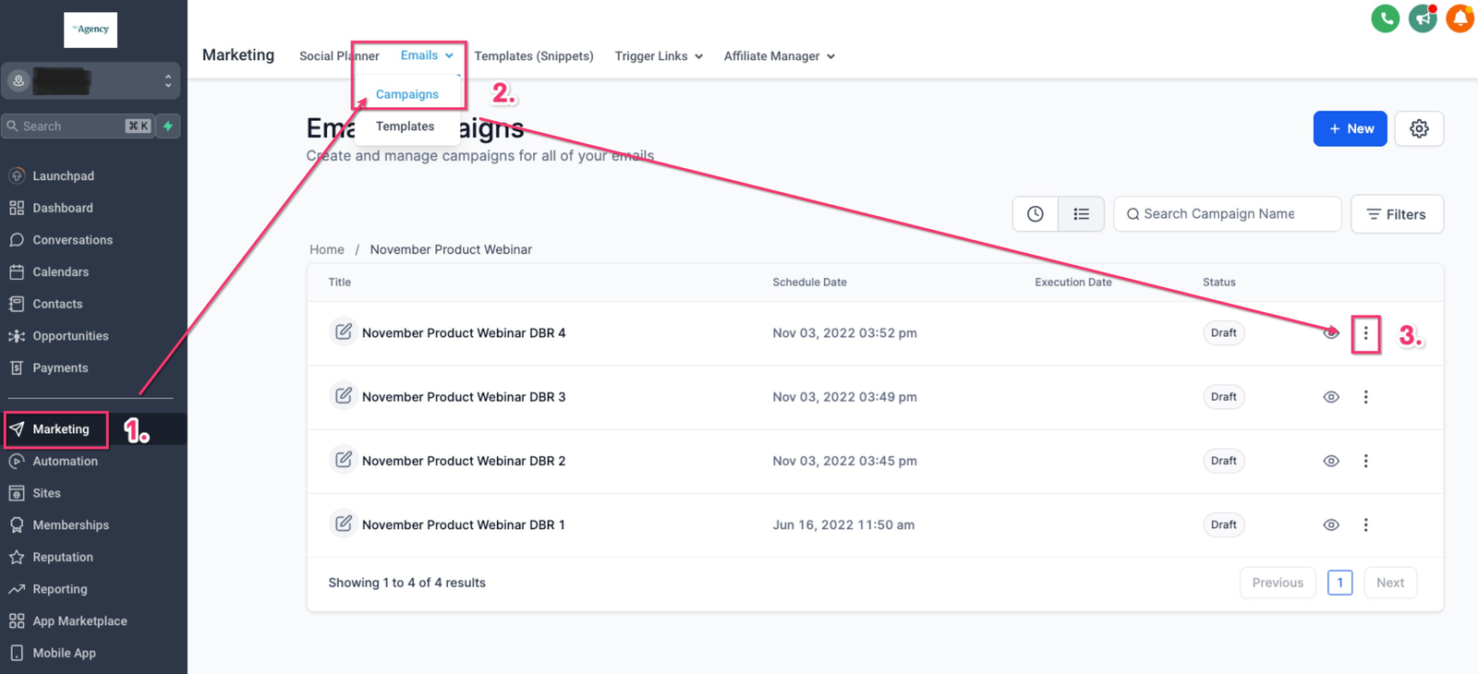Click the clock schedule view icon
Viewport: 1478px width, 674px height.
pyautogui.click(x=1036, y=214)
